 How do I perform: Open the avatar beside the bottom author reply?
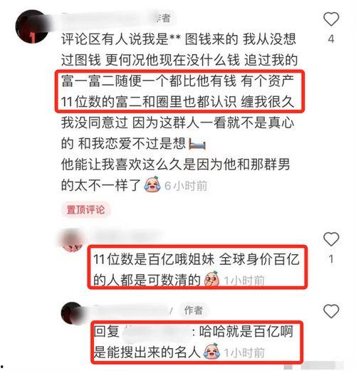(x=73, y=313)
